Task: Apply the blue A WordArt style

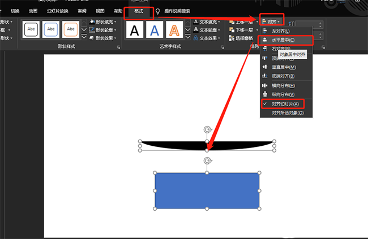Action: (x=155, y=29)
